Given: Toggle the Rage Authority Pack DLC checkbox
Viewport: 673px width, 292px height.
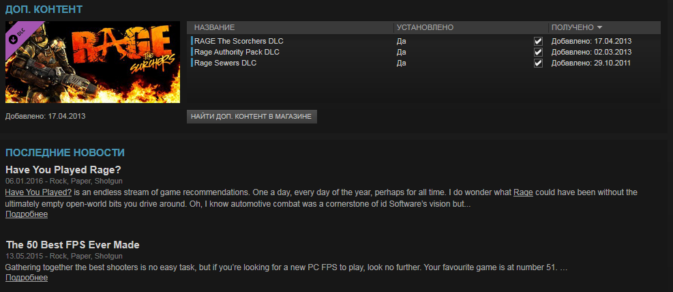Looking at the screenshot, I should [538, 52].
